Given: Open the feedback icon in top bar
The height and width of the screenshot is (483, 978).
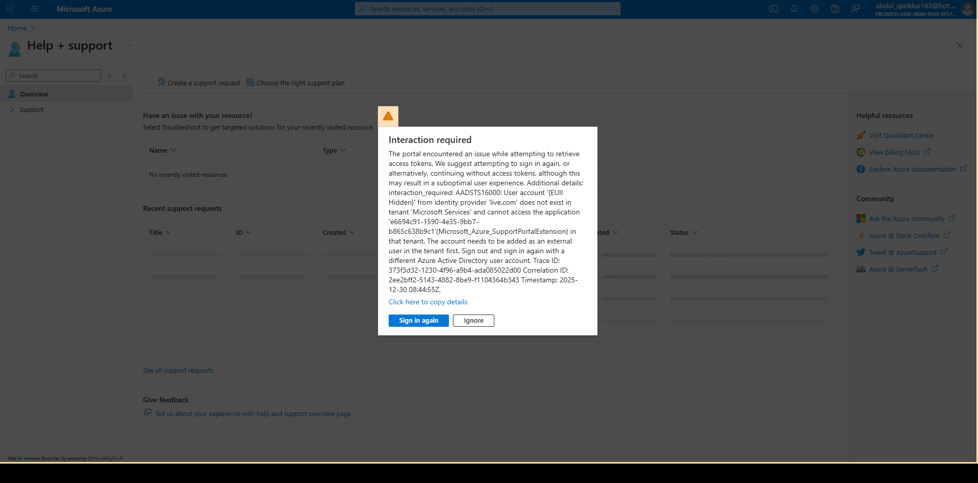Looking at the screenshot, I should (855, 9).
